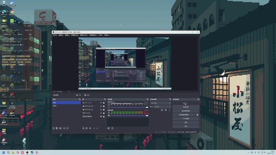The image size is (276, 155).
Task: Open Help (帮助) menu
Action: (107, 35)
